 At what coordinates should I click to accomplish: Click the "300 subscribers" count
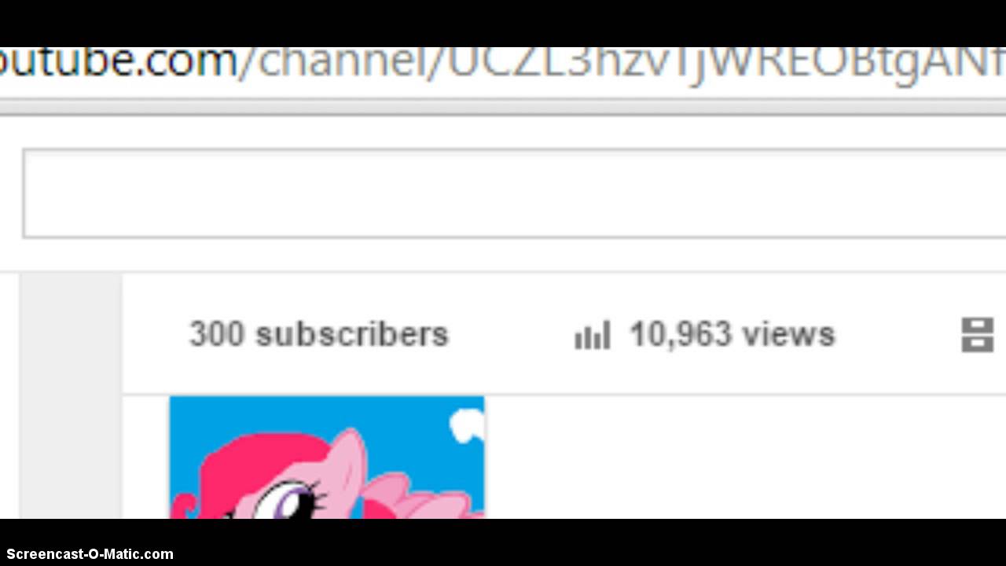click(x=319, y=334)
